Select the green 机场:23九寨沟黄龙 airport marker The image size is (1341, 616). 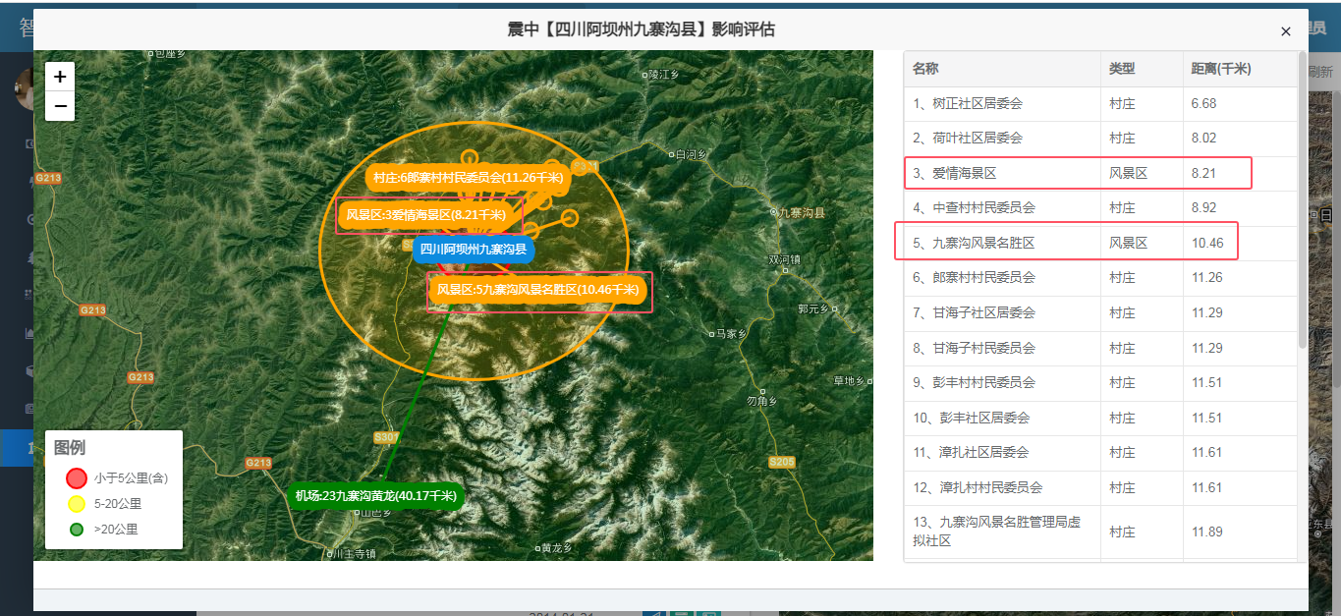[x=375, y=496]
